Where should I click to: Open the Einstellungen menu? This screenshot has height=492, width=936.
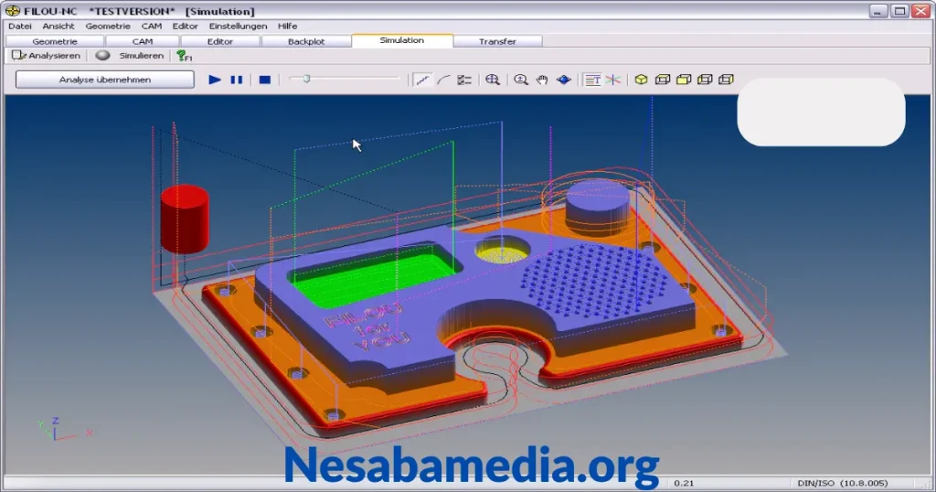pyautogui.click(x=239, y=27)
